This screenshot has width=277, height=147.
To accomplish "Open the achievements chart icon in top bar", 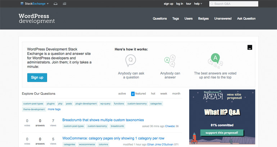I will (64, 4).
